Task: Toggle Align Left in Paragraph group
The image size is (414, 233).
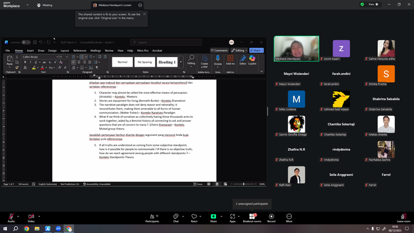Action: [x=73, y=62]
